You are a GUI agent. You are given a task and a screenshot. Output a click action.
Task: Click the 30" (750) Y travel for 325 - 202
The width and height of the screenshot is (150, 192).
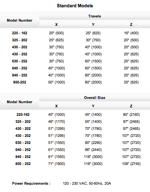click(x=93, y=40)
